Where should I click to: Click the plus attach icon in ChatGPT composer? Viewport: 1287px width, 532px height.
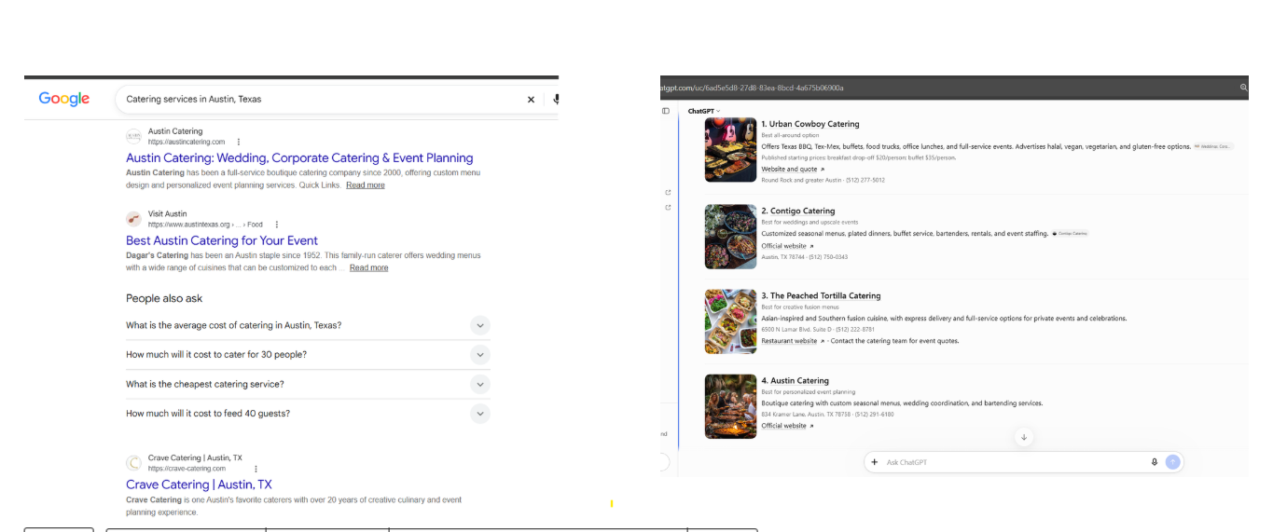[x=874, y=462]
